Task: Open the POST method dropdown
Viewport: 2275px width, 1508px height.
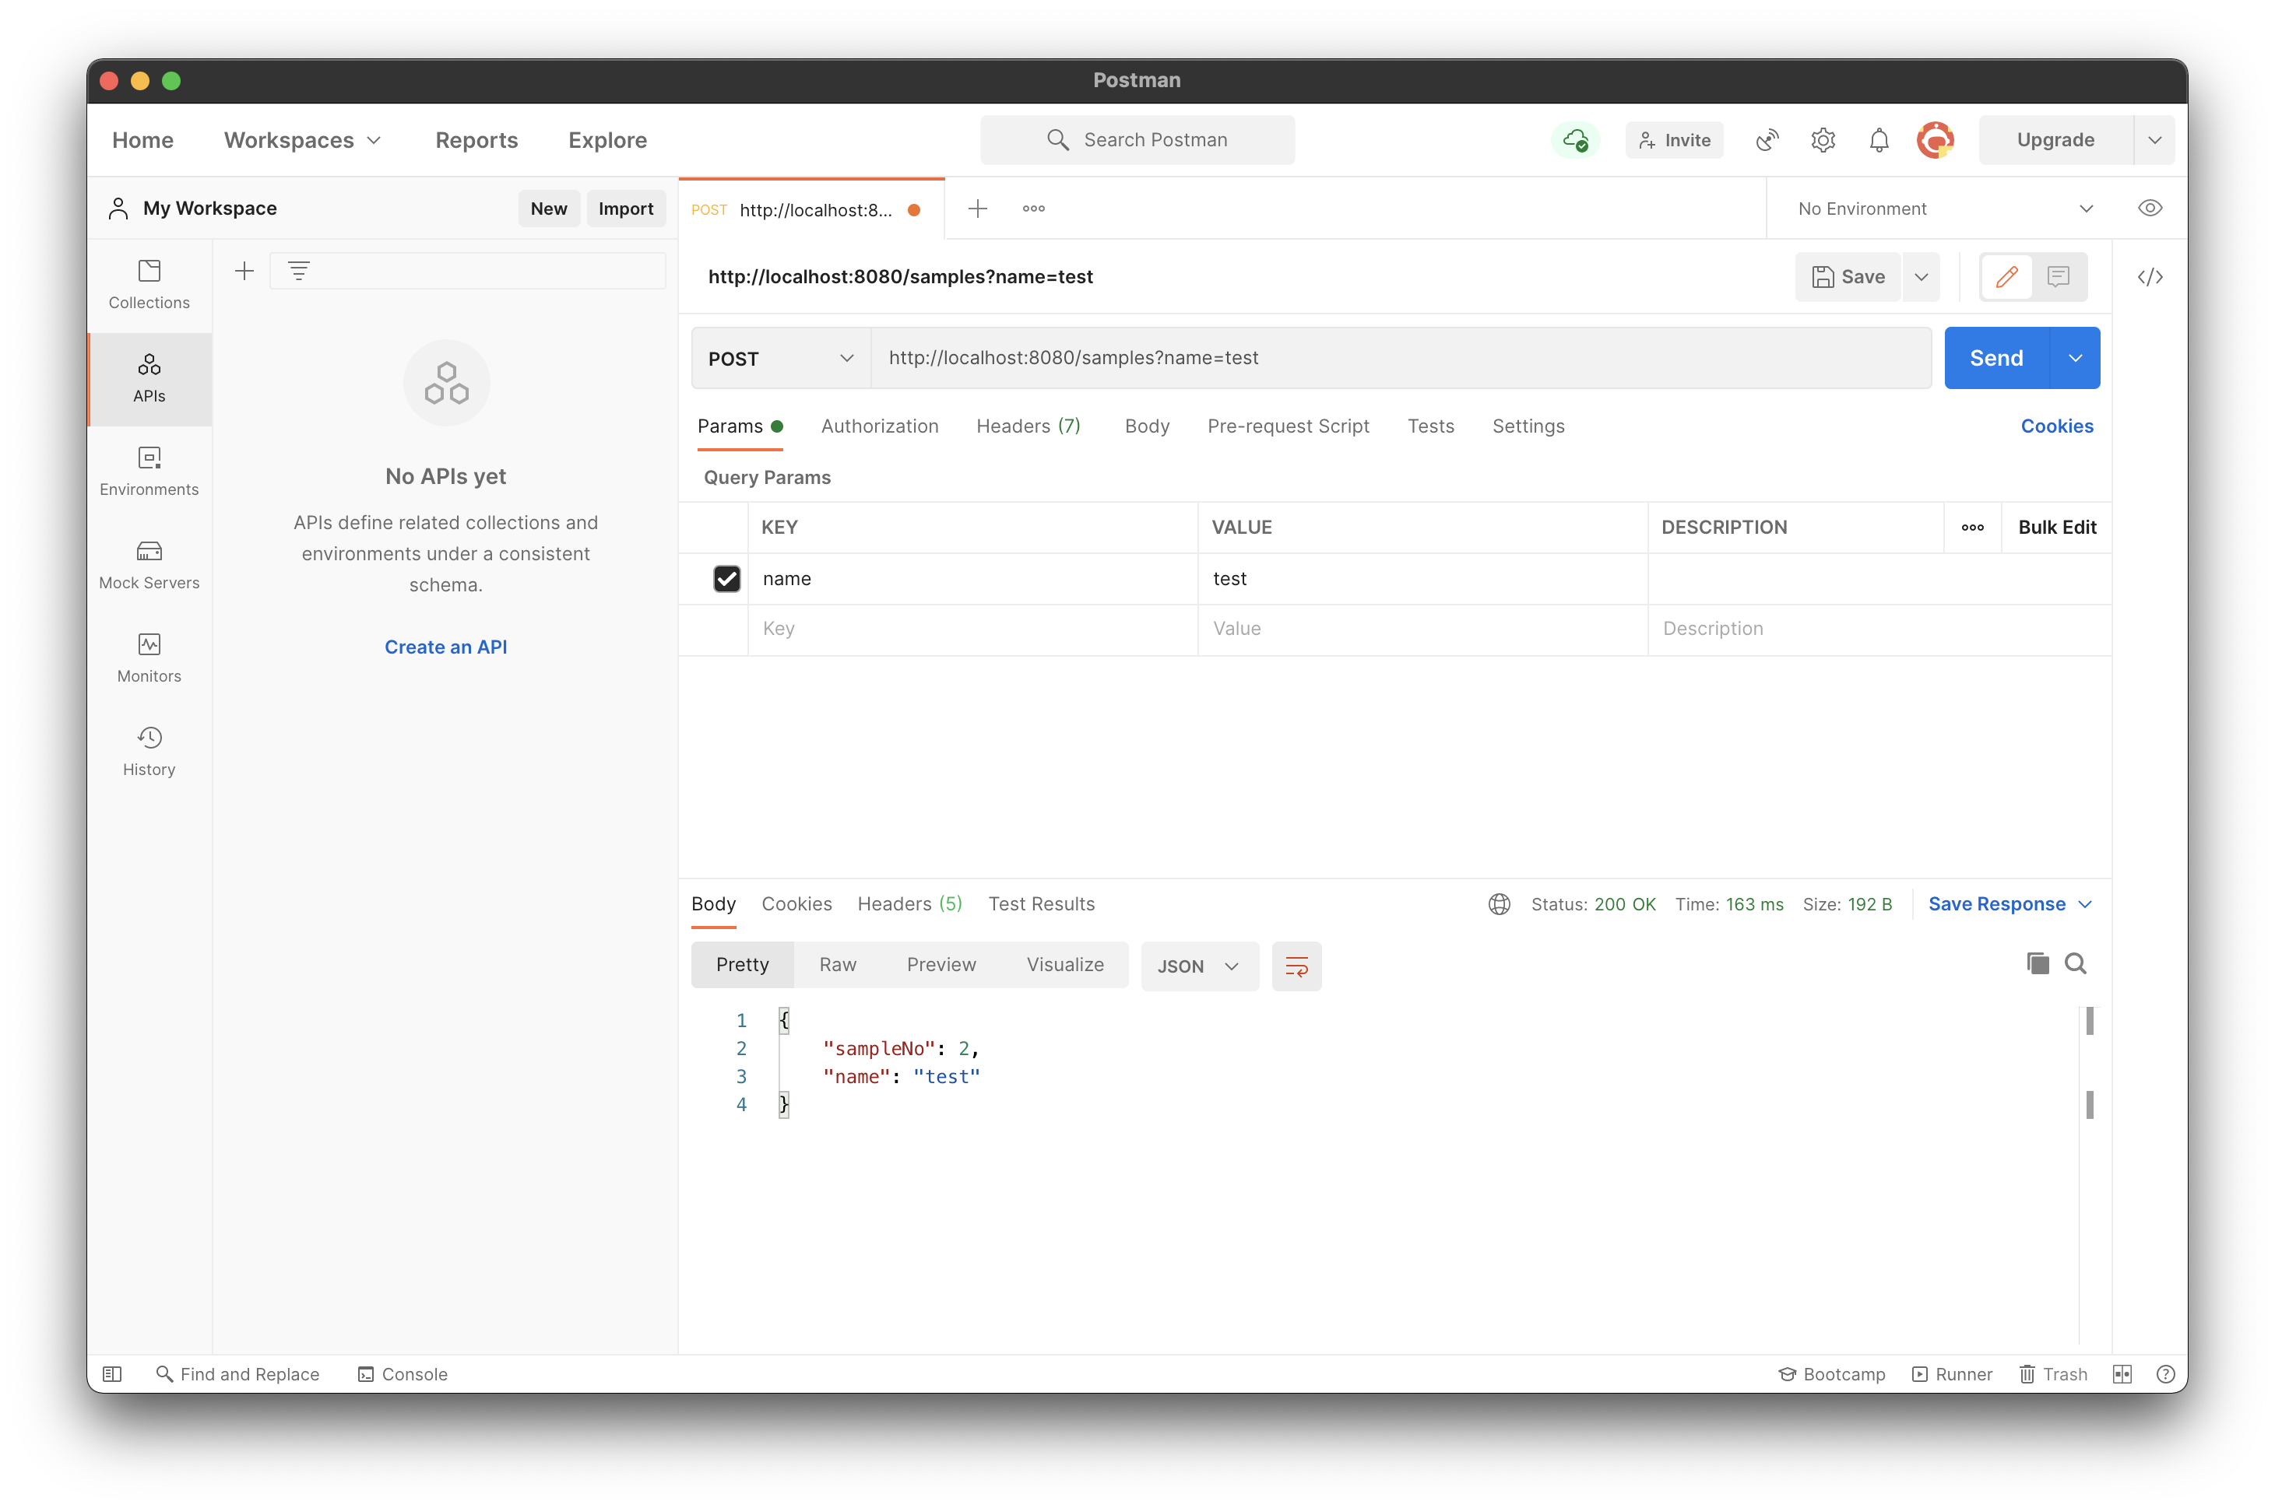Action: pyautogui.click(x=780, y=358)
